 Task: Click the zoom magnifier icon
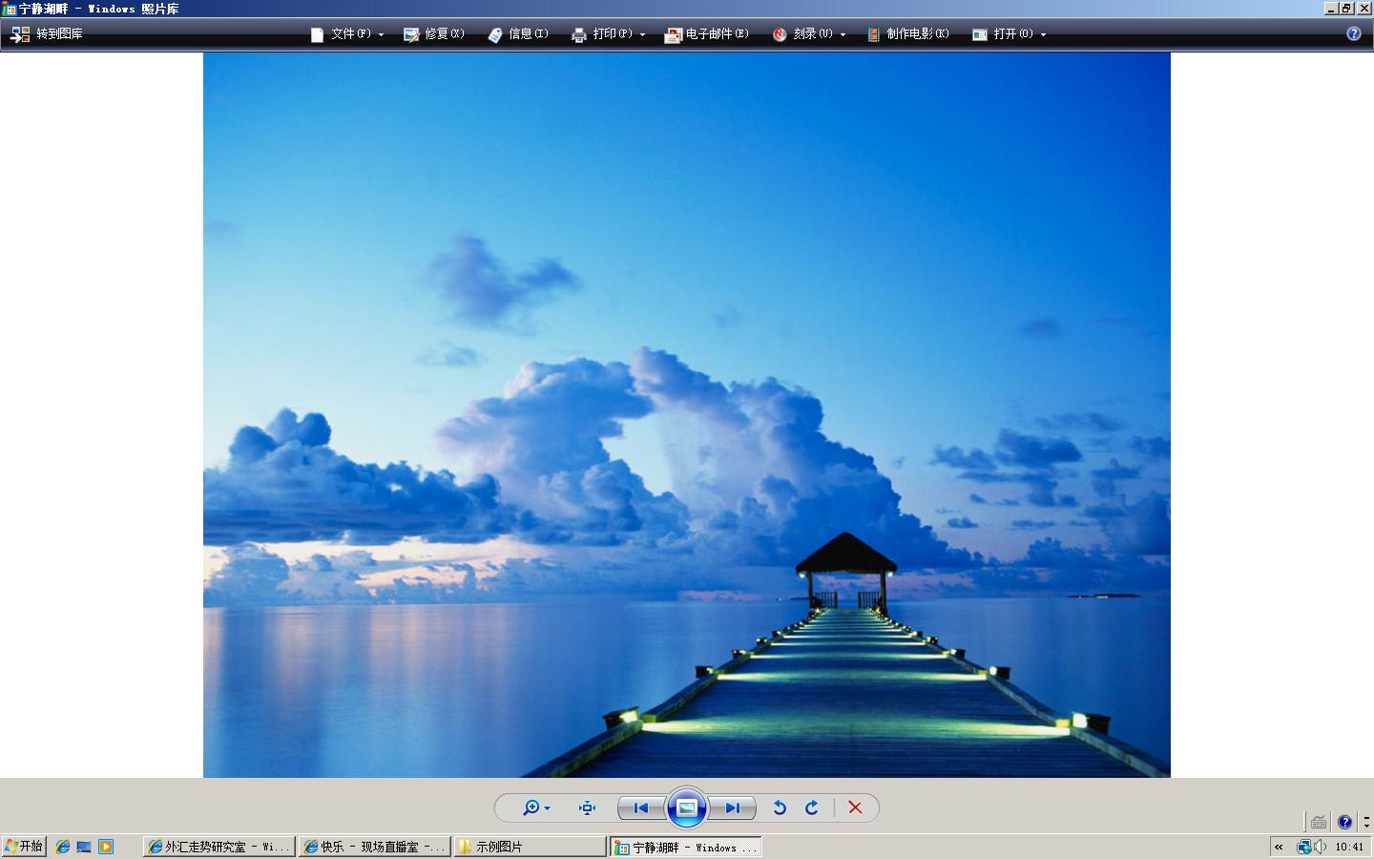tap(531, 807)
